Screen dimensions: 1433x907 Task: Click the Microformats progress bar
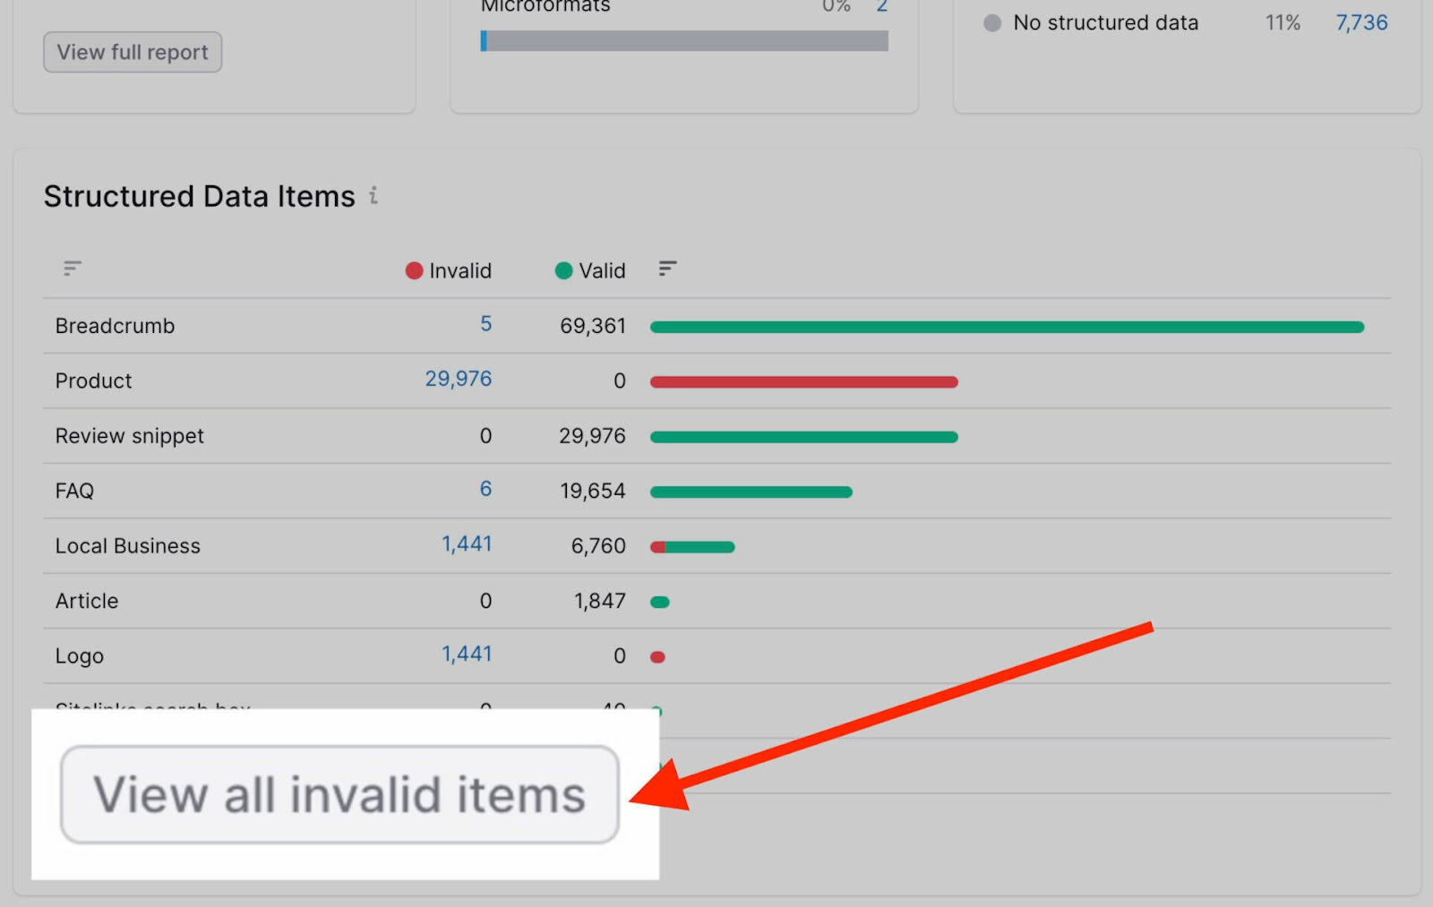(684, 41)
